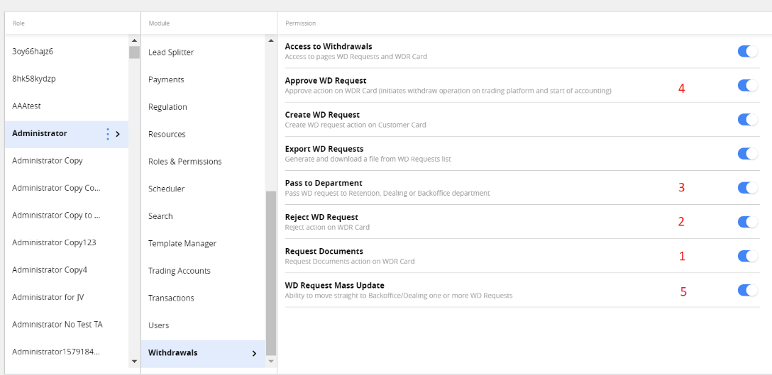The width and height of the screenshot is (772, 375).
Task: Select the Administrator role
Action: click(x=67, y=133)
